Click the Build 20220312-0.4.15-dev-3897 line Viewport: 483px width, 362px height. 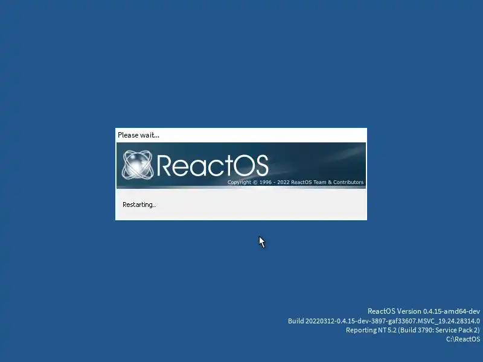pos(384,321)
